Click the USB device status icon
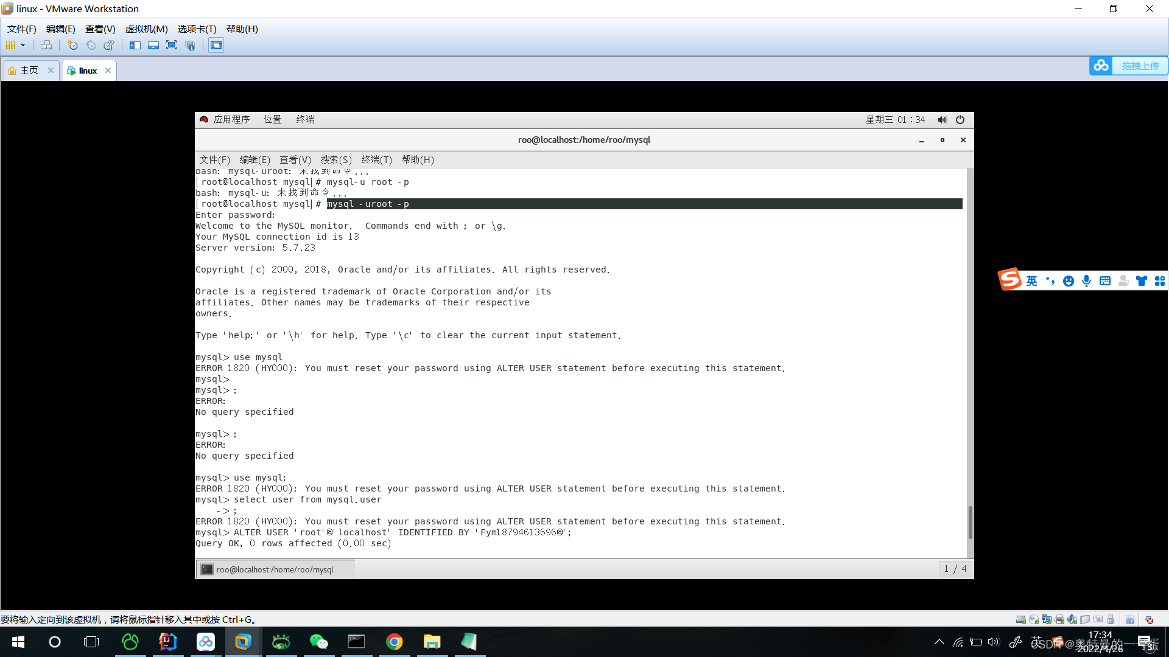 (x=1111, y=620)
